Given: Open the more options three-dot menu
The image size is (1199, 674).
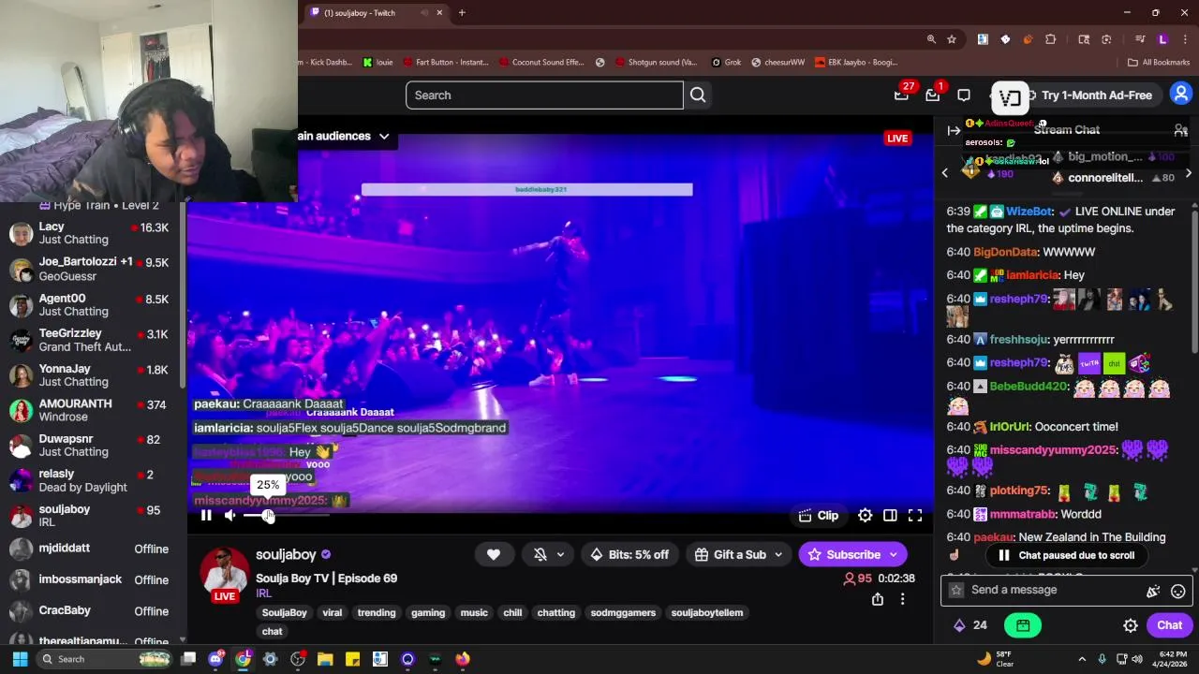Looking at the screenshot, I should tap(903, 599).
